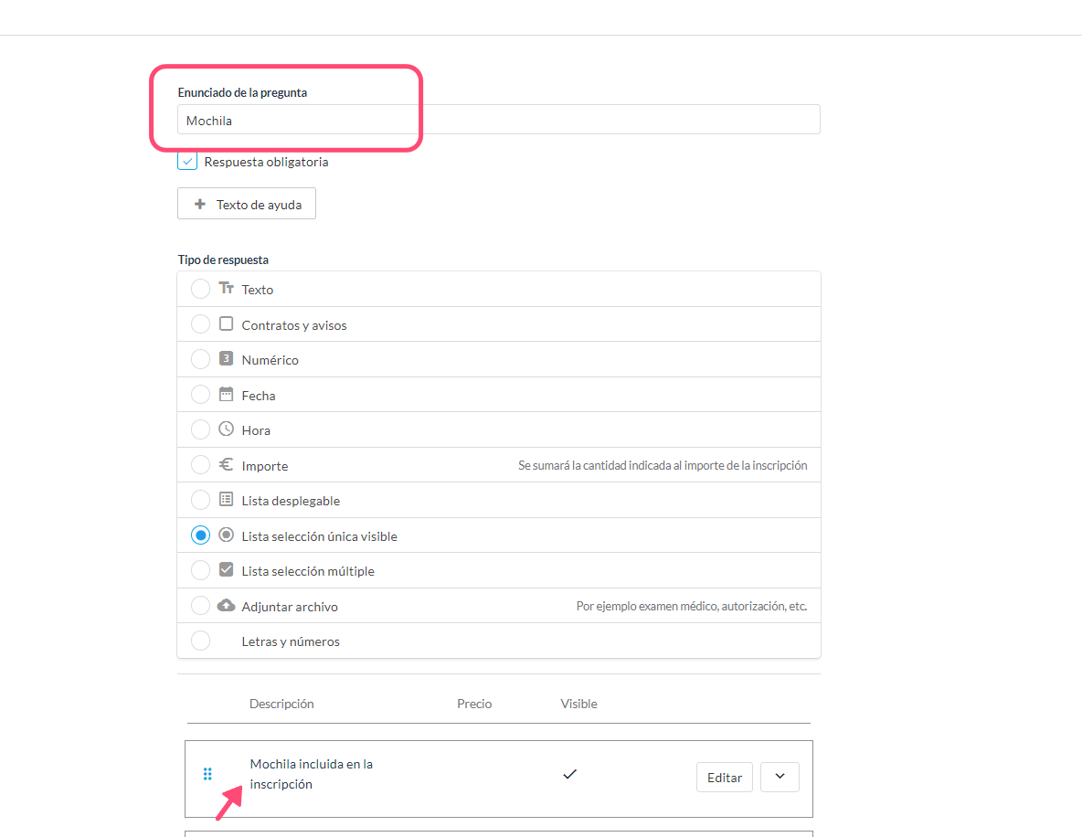
Task: Choose the Lista selección múltiple radio option
Action: (200, 571)
